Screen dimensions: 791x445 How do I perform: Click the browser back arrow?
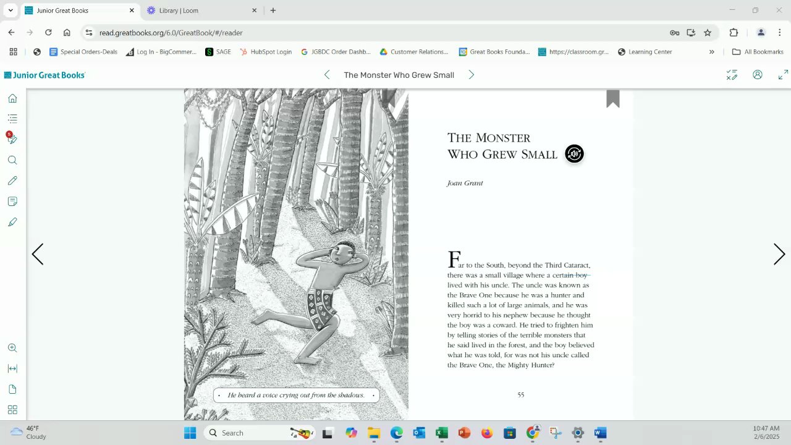click(x=11, y=33)
